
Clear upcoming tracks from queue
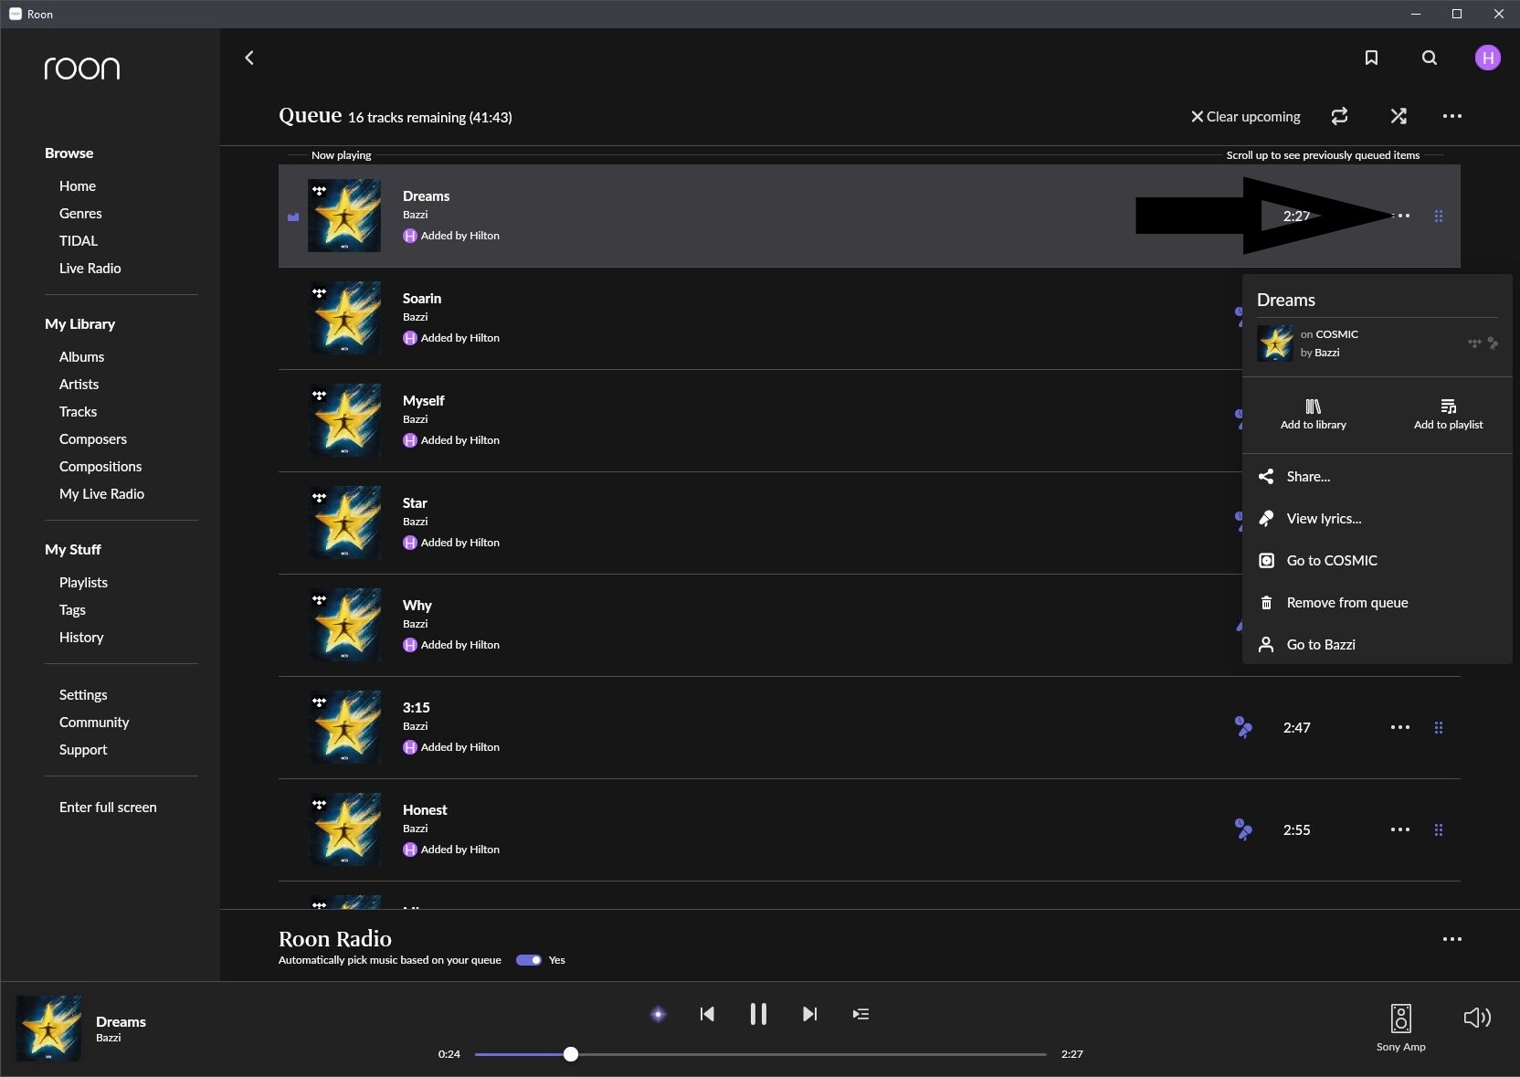click(1246, 117)
